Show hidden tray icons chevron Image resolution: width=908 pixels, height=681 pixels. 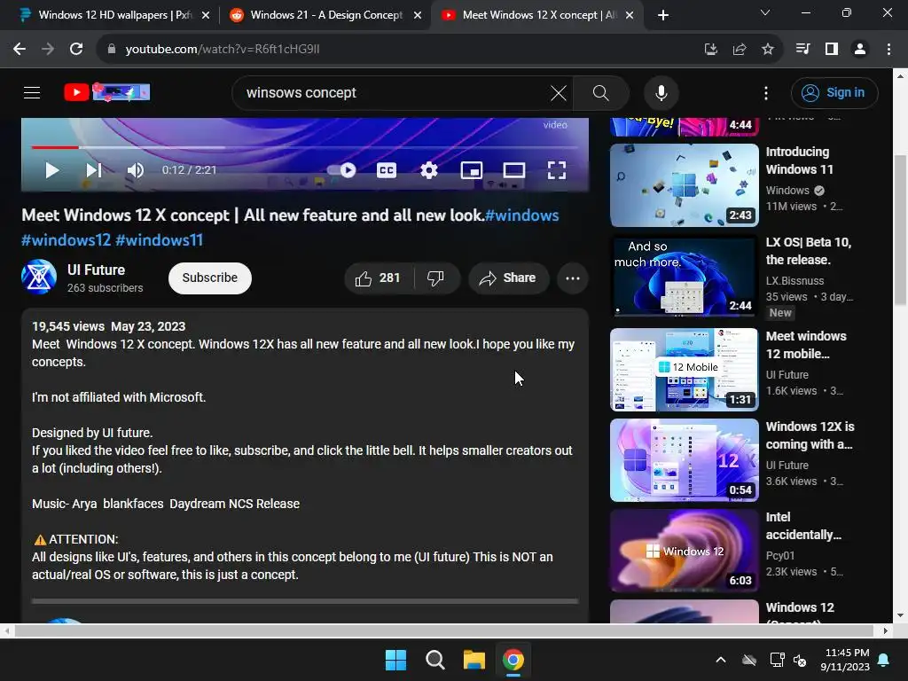pos(721,660)
